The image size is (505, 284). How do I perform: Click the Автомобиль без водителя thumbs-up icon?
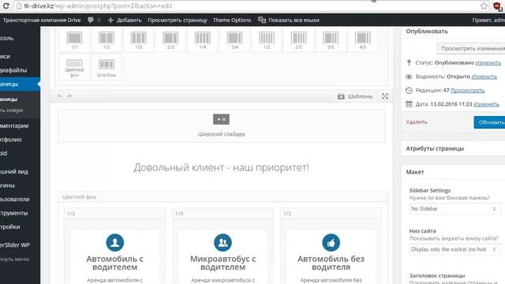331,242
